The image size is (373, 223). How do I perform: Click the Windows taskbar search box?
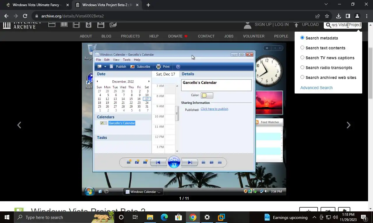coord(64,217)
